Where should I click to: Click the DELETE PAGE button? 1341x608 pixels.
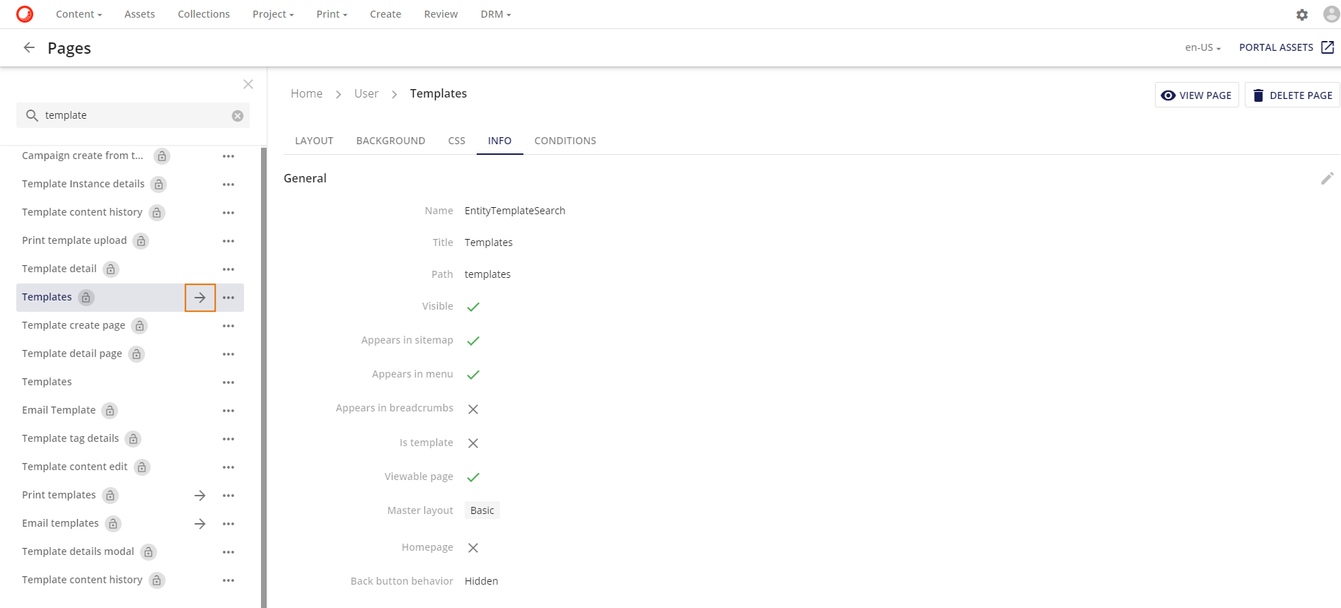coord(1292,95)
